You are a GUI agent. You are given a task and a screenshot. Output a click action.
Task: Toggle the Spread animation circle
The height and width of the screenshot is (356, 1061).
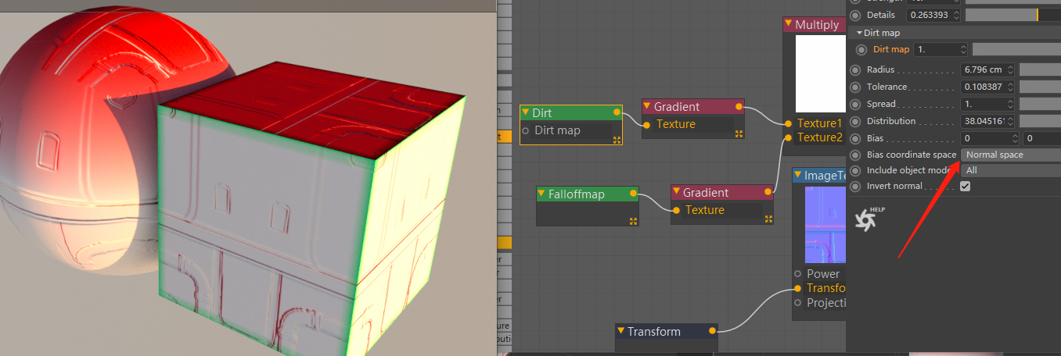click(854, 104)
